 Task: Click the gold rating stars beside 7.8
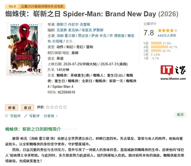click(168, 31)
